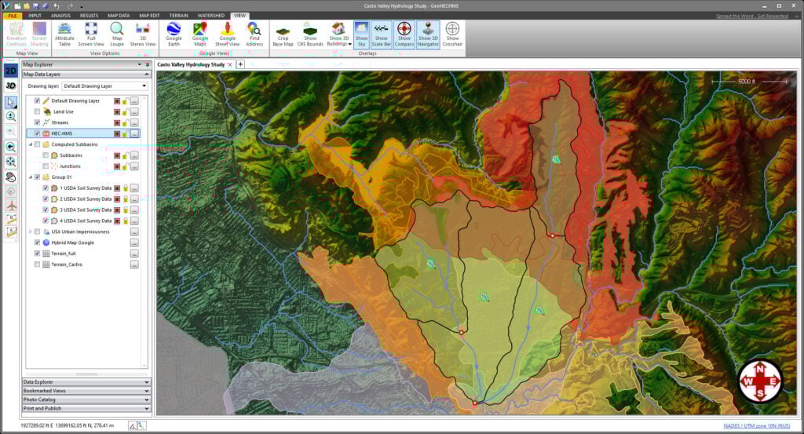Launch Google Street View
The width and height of the screenshot is (804, 434).
(x=227, y=35)
